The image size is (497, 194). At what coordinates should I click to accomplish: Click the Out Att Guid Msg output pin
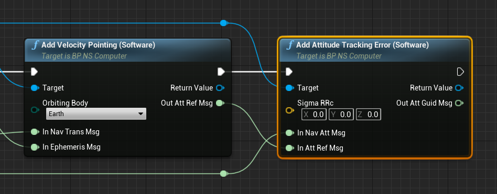(x=459, y=103)
